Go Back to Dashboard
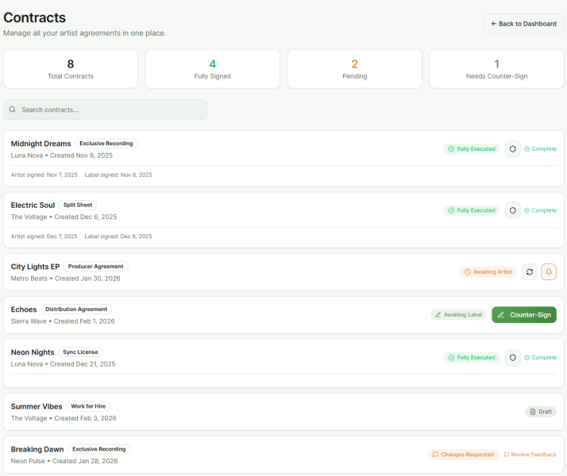The height and width of the screenshot is (476, 567). 523,24
